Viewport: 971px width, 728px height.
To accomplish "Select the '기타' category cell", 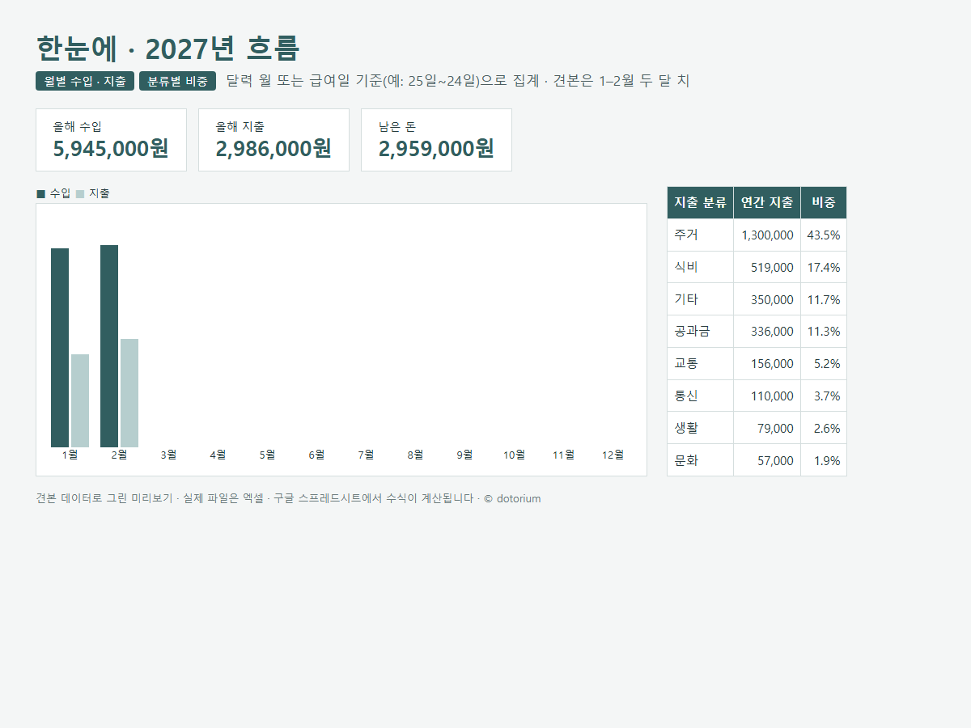I will pos(701,299).
